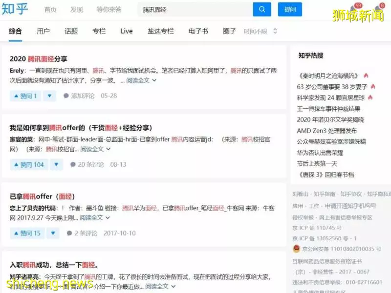Open hot search AMD Zen3 处理器发布
The width and height of the screenshot is (391, 293).
click(x=326, y=131)
